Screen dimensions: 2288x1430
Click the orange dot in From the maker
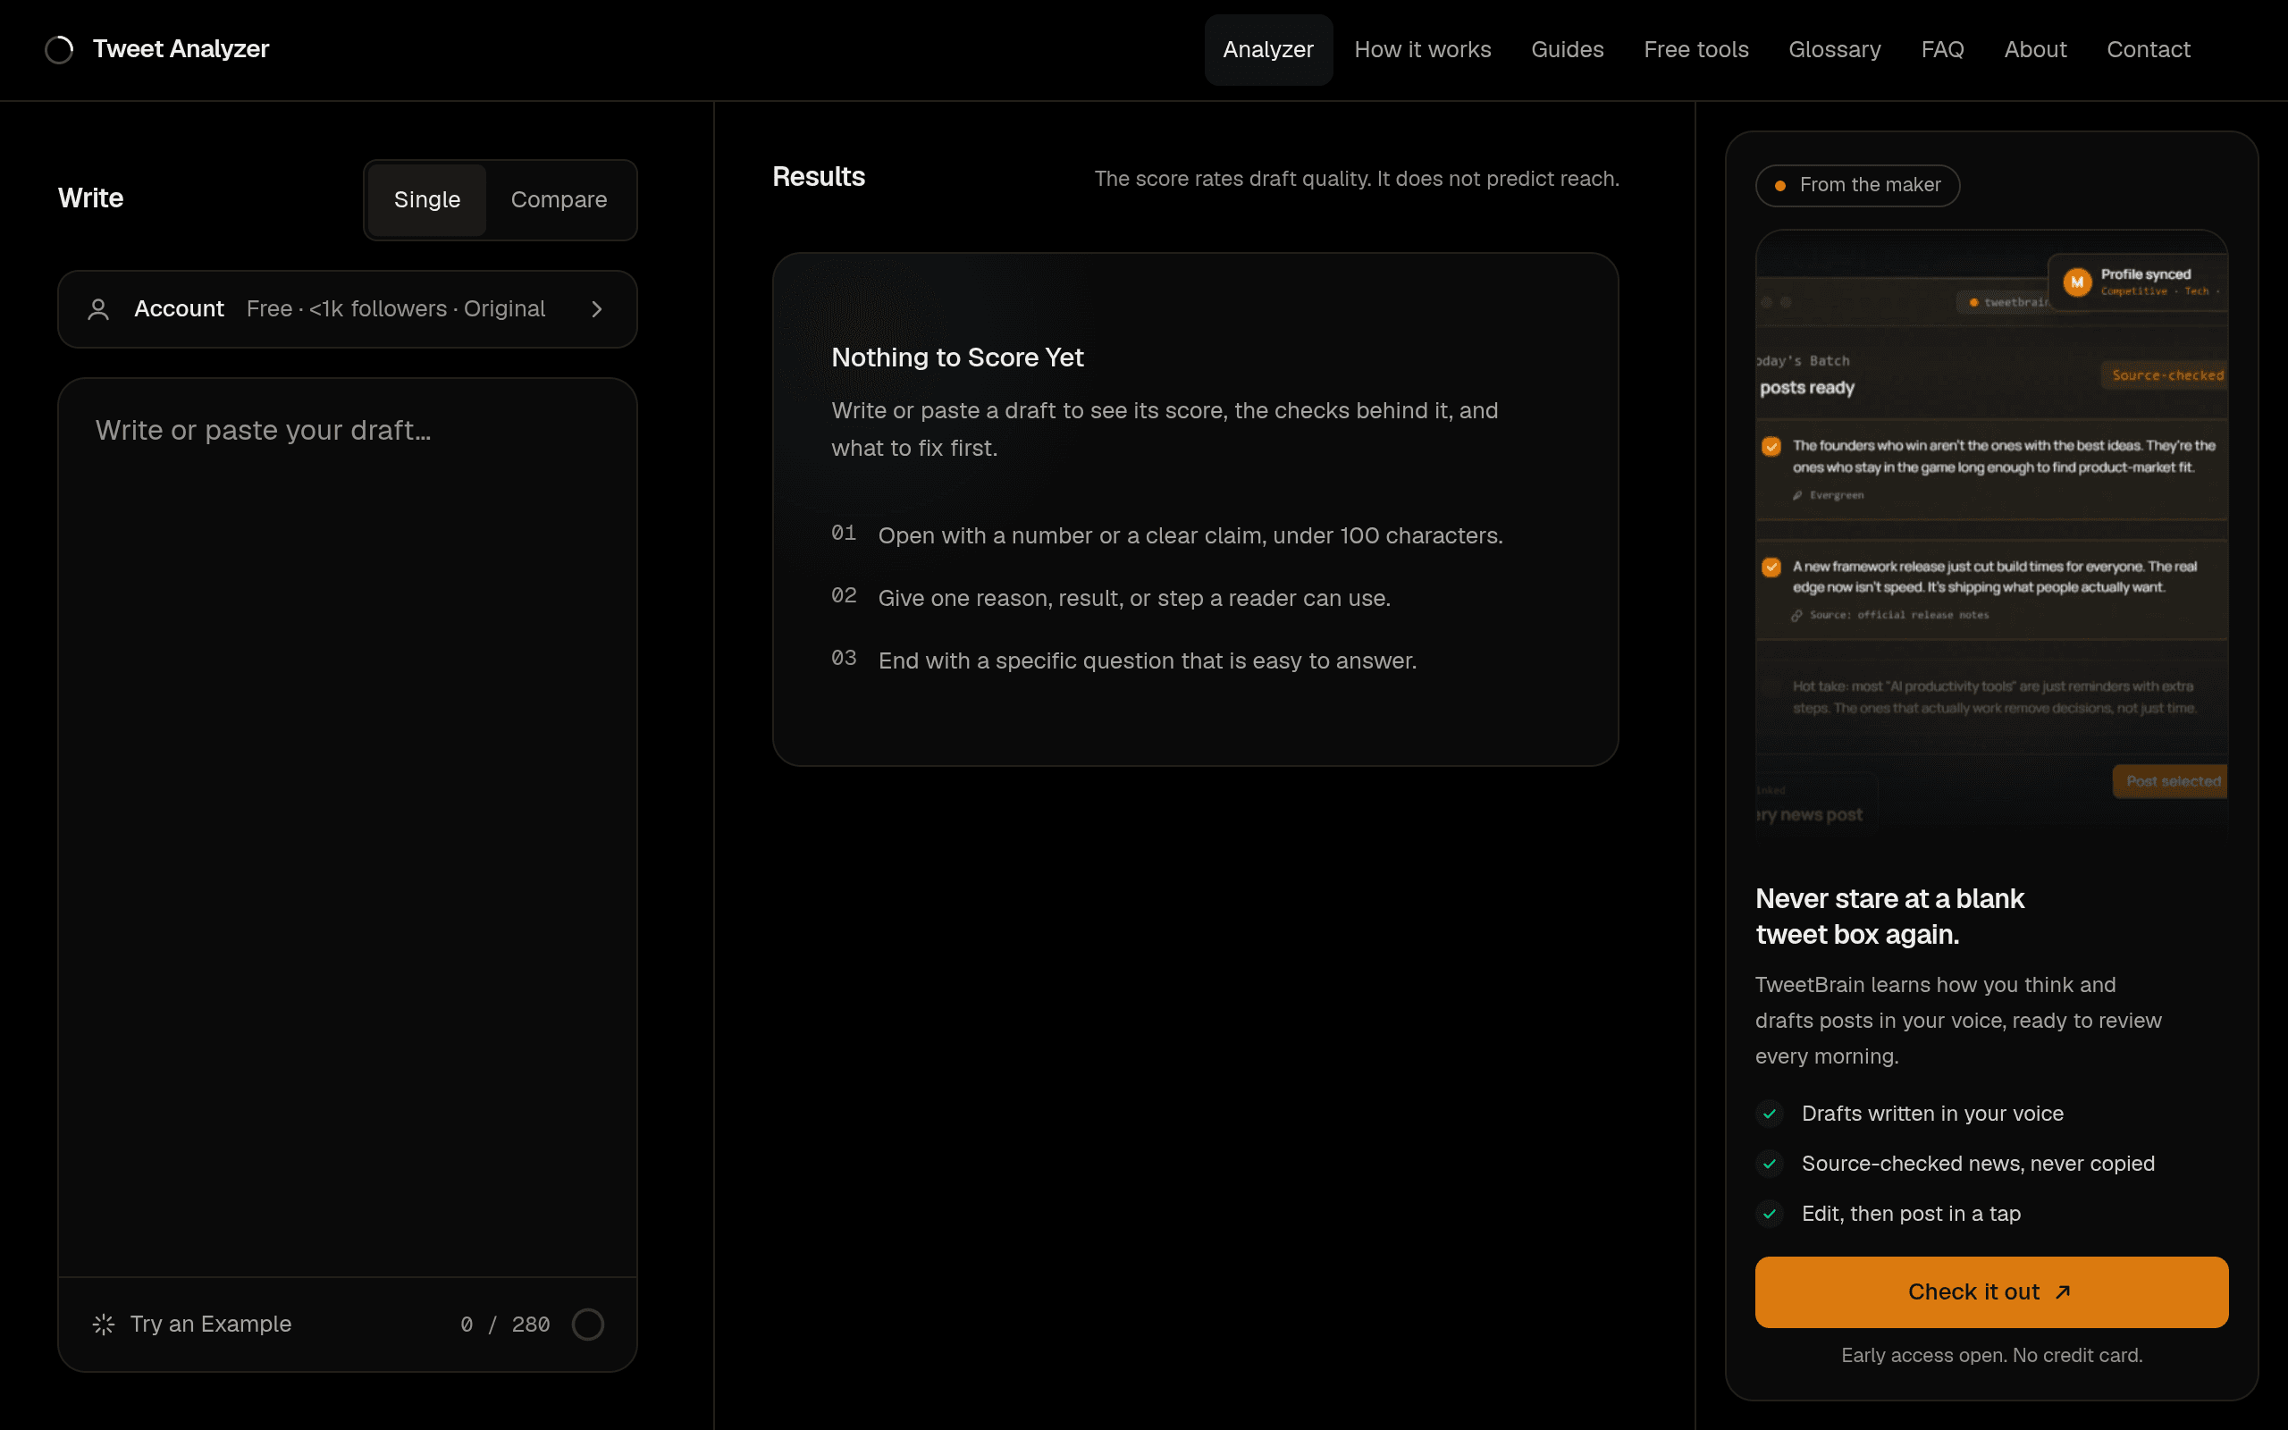coord(1780,185)
